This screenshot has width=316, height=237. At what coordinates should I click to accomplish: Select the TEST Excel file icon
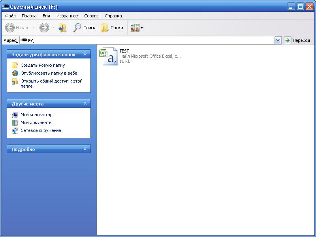coord(108,56)
